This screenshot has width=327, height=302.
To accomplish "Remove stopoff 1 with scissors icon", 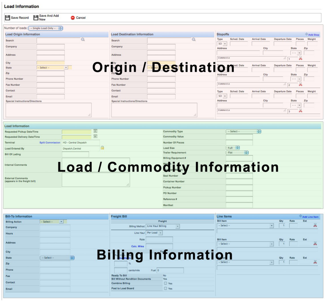I will [300, 58].
